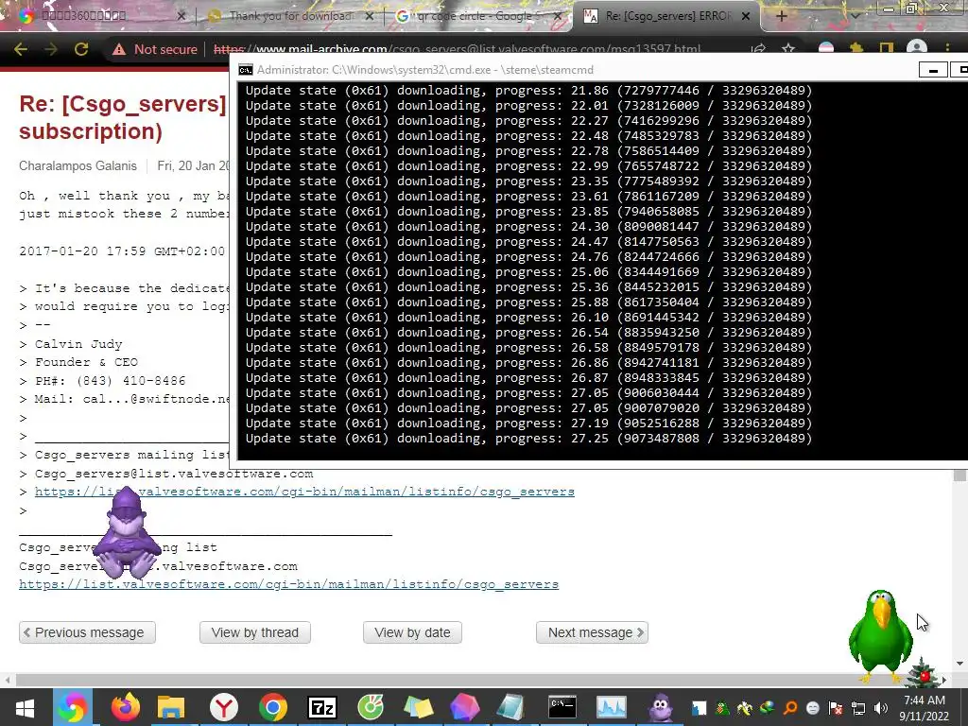Click View by thread button
The image size is (968, 726).
click(255, 632)
